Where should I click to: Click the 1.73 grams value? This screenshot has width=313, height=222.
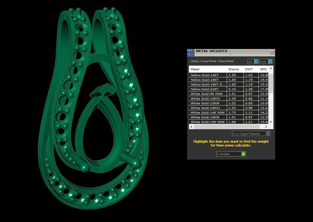click(x=232, y=112)
